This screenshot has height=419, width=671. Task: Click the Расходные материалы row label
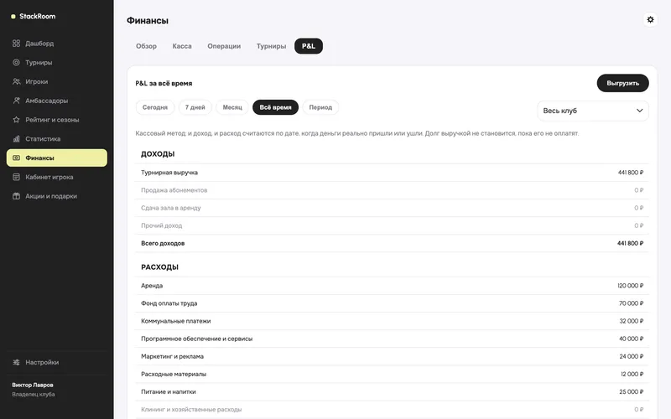(174, 374)
